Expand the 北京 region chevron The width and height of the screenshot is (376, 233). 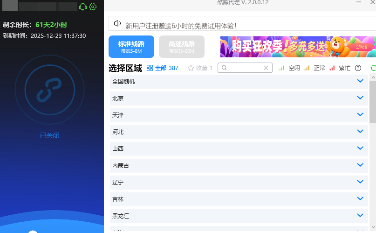pos(360,98)
